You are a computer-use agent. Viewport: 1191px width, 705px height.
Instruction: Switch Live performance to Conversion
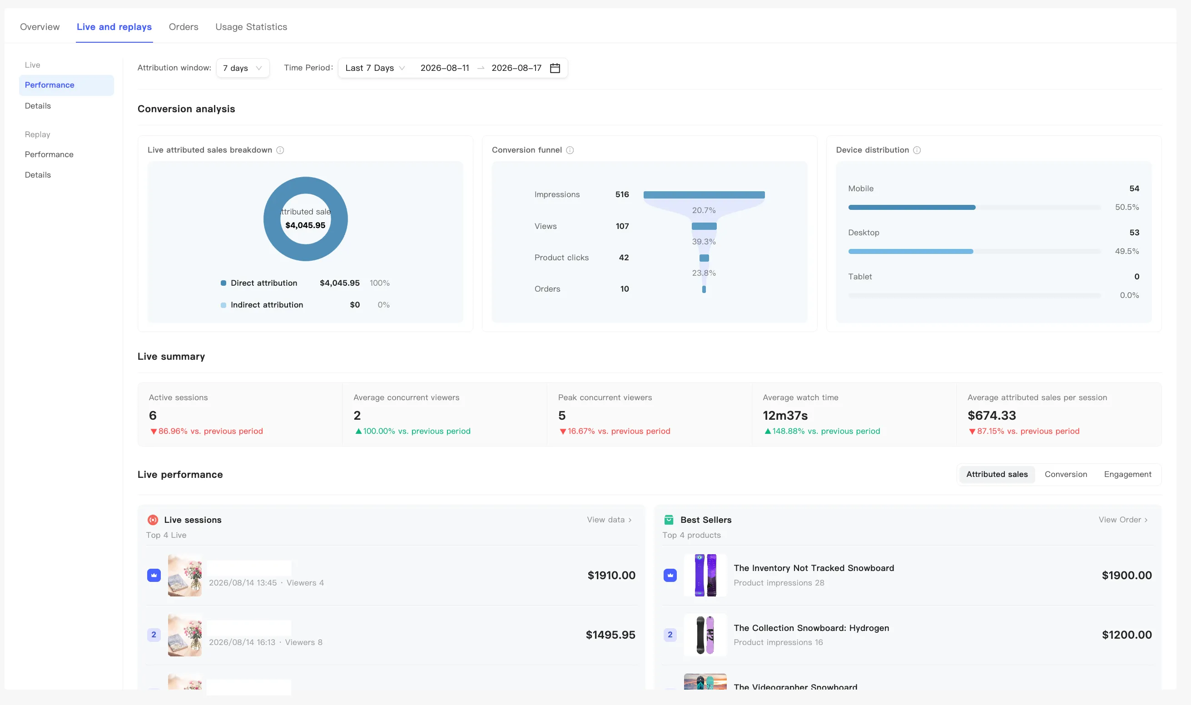[1066, 474]
